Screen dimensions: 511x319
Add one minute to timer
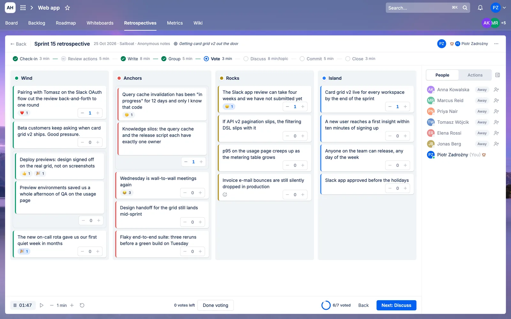[72, 305]
